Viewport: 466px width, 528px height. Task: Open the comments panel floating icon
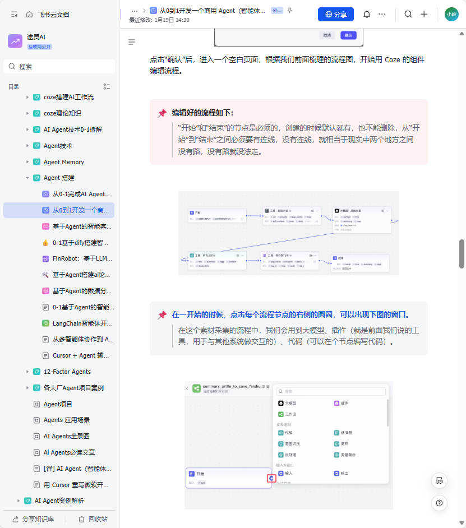tap(439, 480)
